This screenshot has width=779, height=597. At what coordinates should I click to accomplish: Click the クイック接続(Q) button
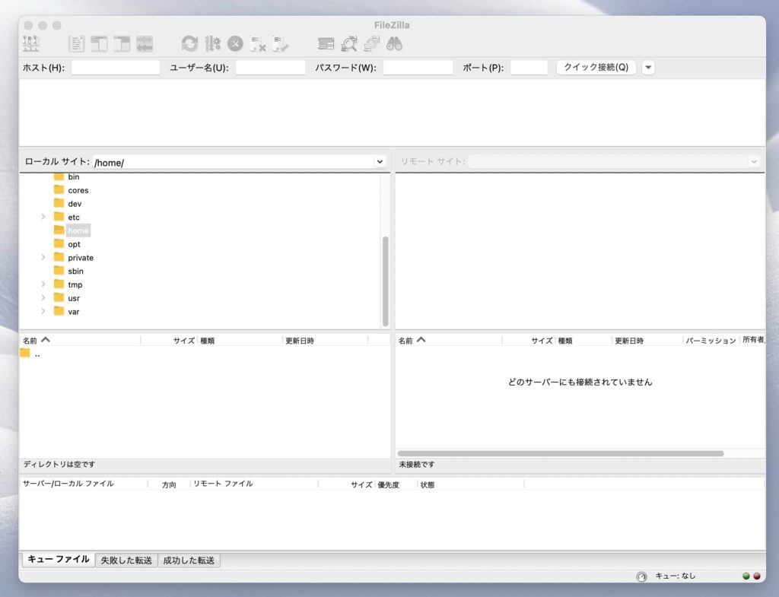[596, 67]
